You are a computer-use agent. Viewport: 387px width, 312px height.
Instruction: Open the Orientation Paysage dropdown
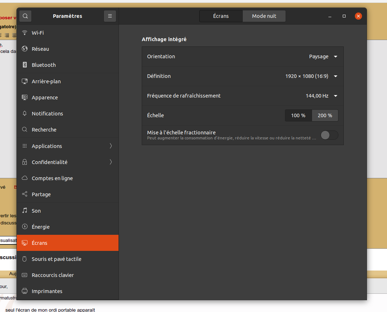pyautogui.click(x=323, y=56)
